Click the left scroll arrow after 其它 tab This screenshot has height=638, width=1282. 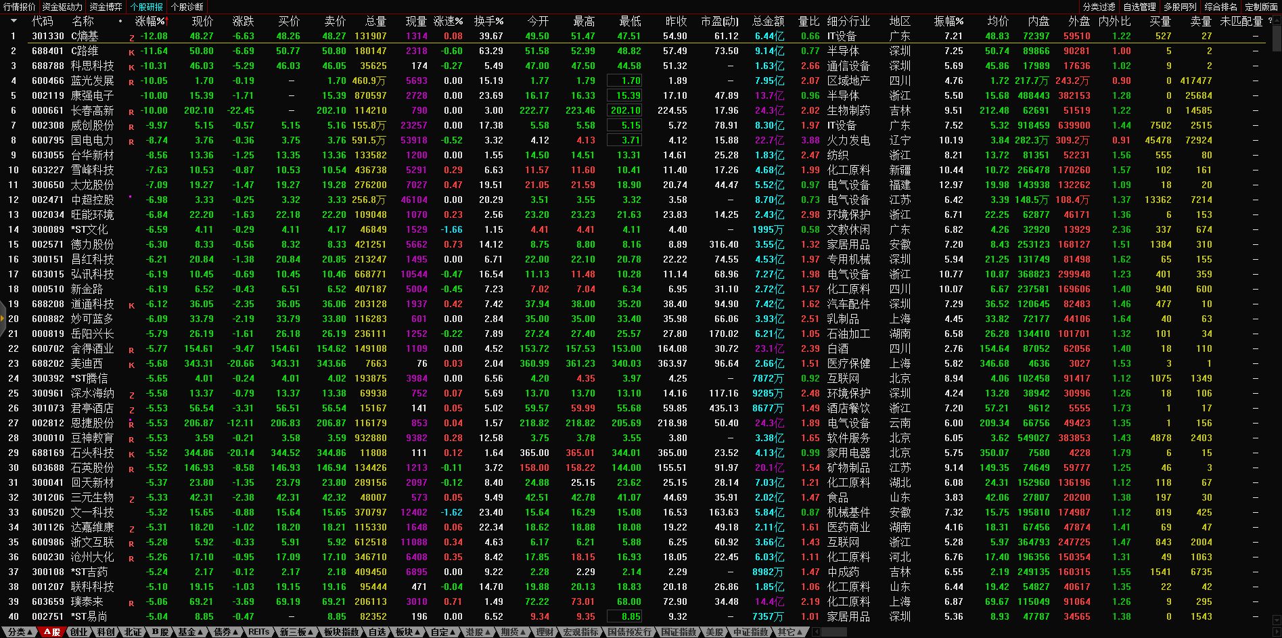(x=817, y=632)
